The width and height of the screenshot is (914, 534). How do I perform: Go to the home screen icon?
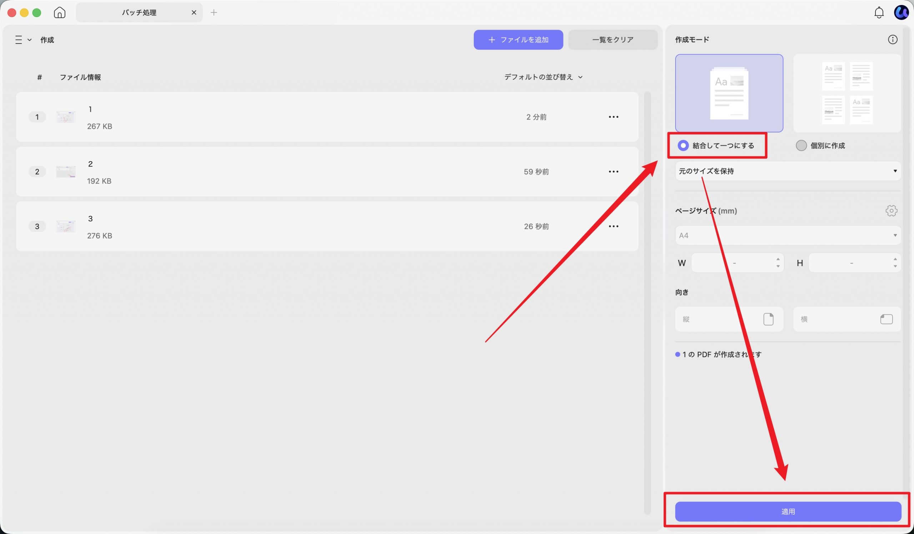click(60, 12)
